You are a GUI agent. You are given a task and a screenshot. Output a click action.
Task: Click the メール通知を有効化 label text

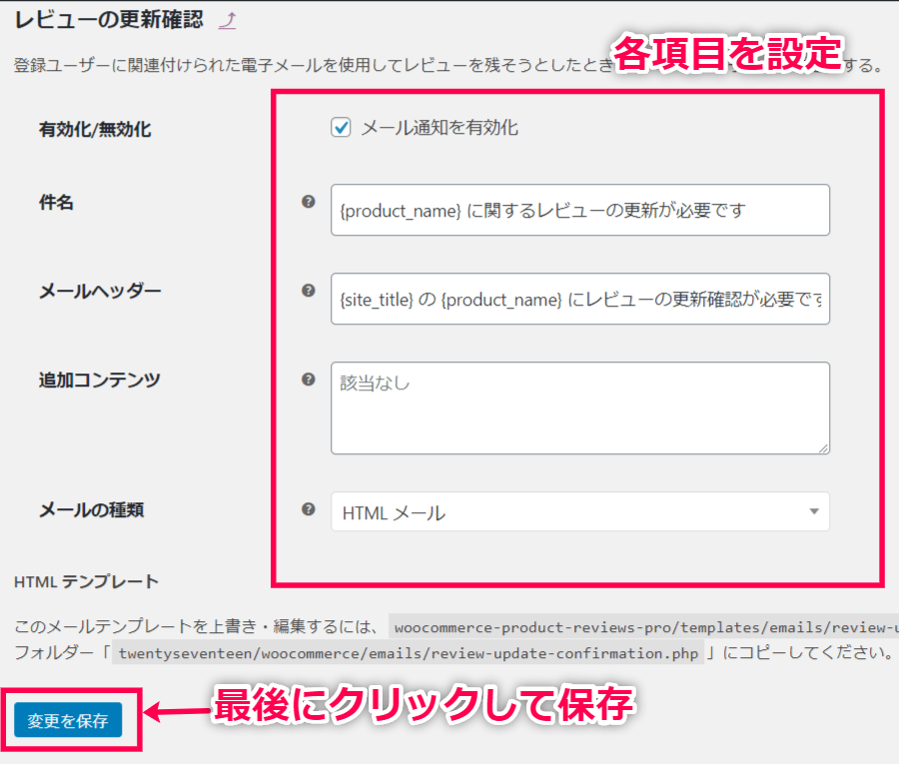[440, 128]
